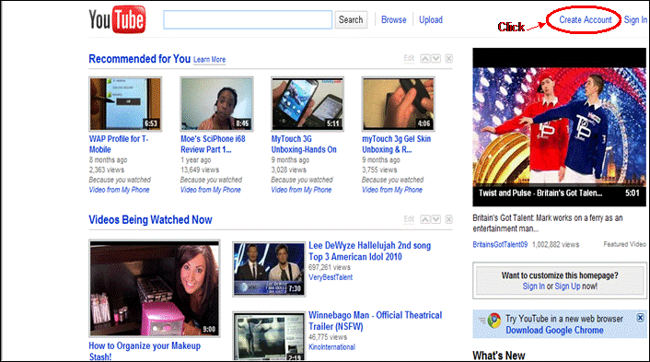
Task: Open Learn More next to Recommended for You
Action: click(x=209, y=60)
